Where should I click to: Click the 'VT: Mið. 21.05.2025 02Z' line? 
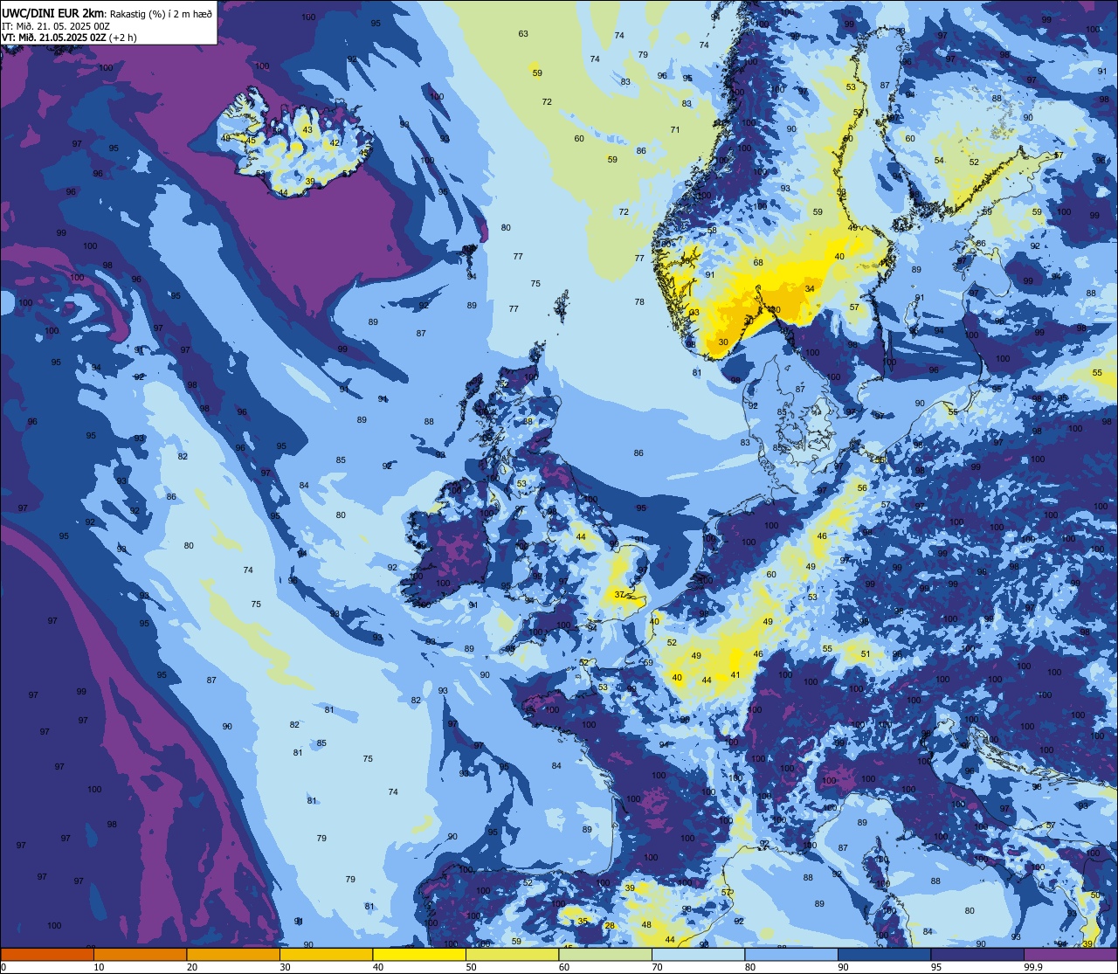(54, 37)
